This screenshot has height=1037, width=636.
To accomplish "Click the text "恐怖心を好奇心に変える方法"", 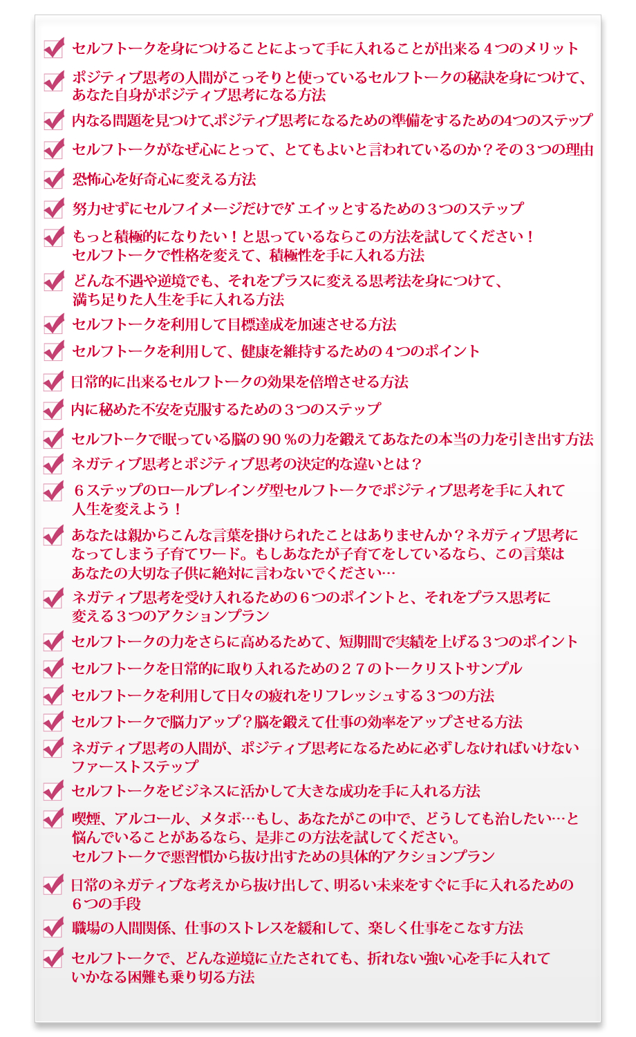I will click(x=164, y=180).
